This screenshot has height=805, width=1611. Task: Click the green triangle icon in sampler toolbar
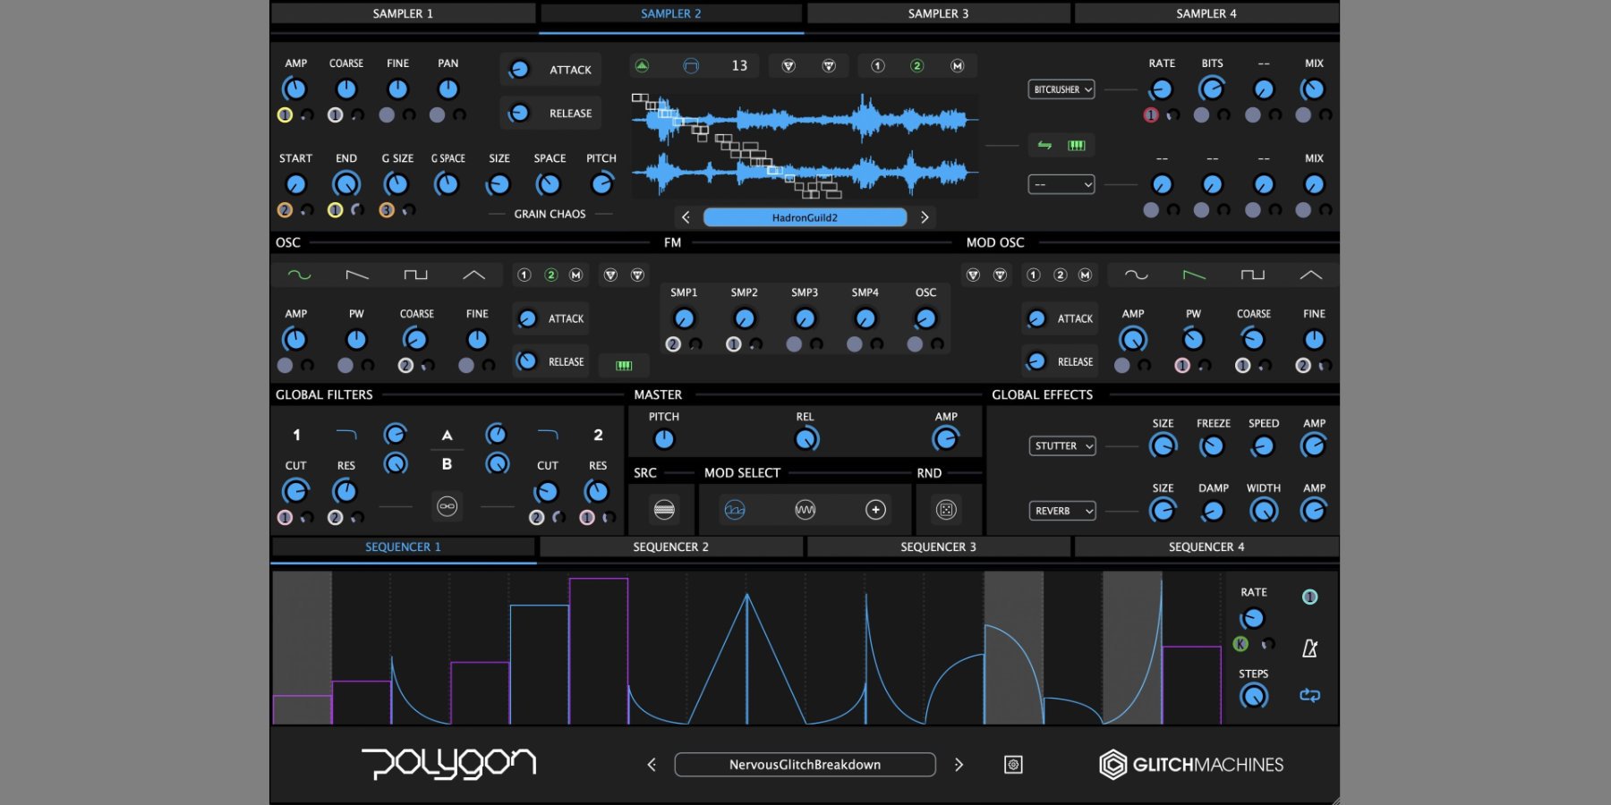[x=642, y=65]
